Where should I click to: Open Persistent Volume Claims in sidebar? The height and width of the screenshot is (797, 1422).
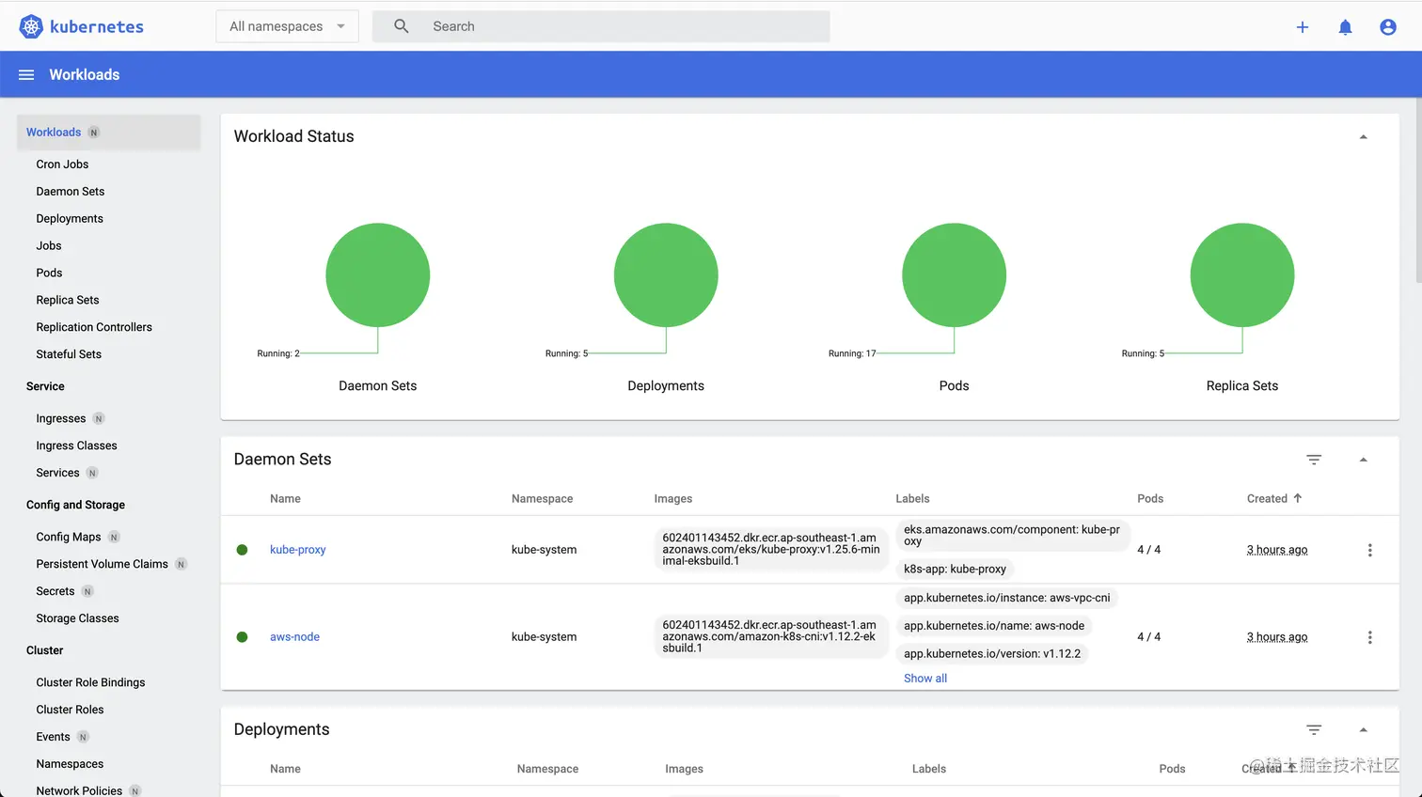point(103,565)
